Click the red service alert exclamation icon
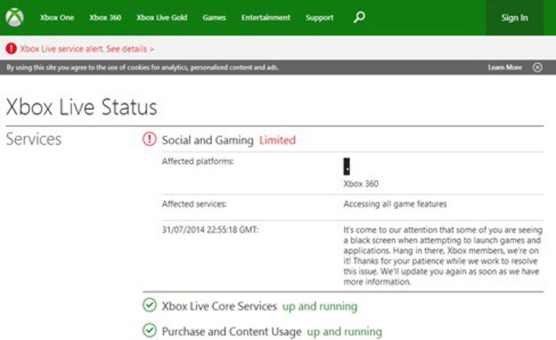 pos(11,48)
